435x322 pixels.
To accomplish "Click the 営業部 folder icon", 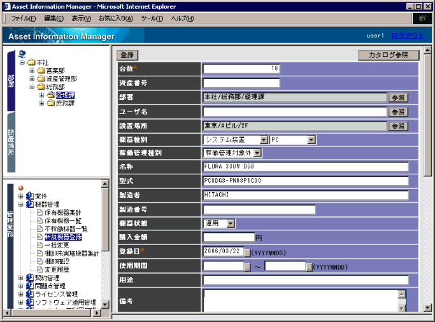I will [41, 71].
